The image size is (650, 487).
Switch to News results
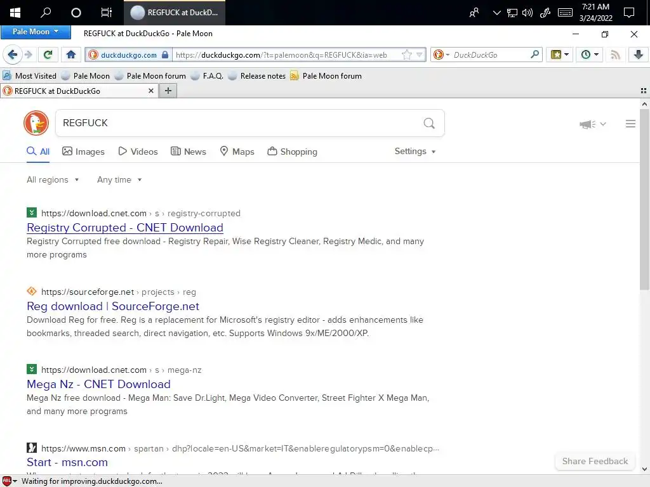188,152
